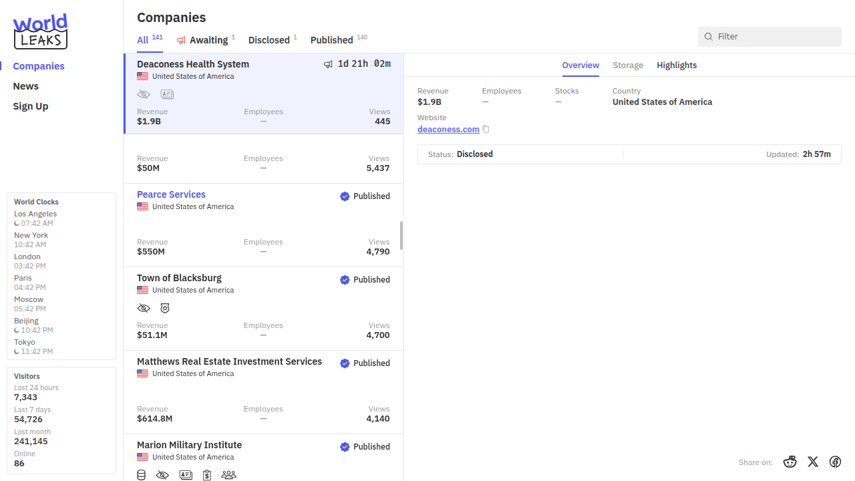Select the Disclosed tab
The width and height of the screenshot is (855, 481).
(269, 40)
